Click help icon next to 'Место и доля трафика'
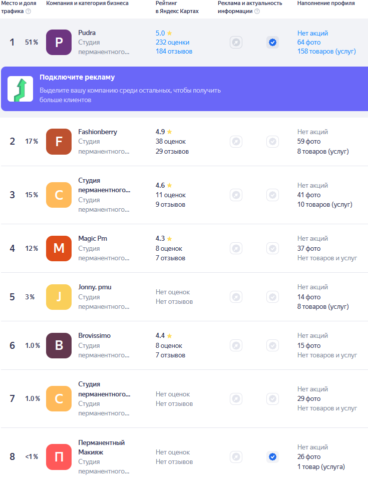 click(x=29, y=12)
